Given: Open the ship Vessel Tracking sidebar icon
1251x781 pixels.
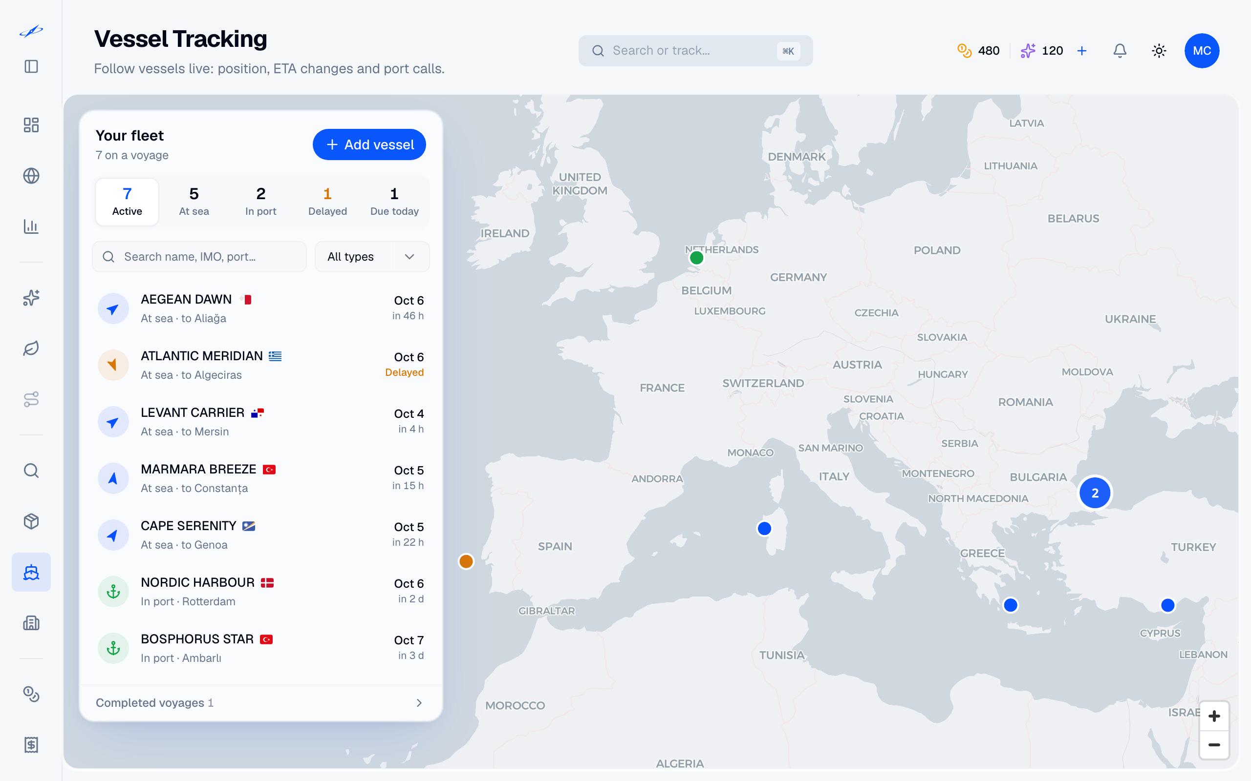Looking at the screenshot, I should [31, 572].
